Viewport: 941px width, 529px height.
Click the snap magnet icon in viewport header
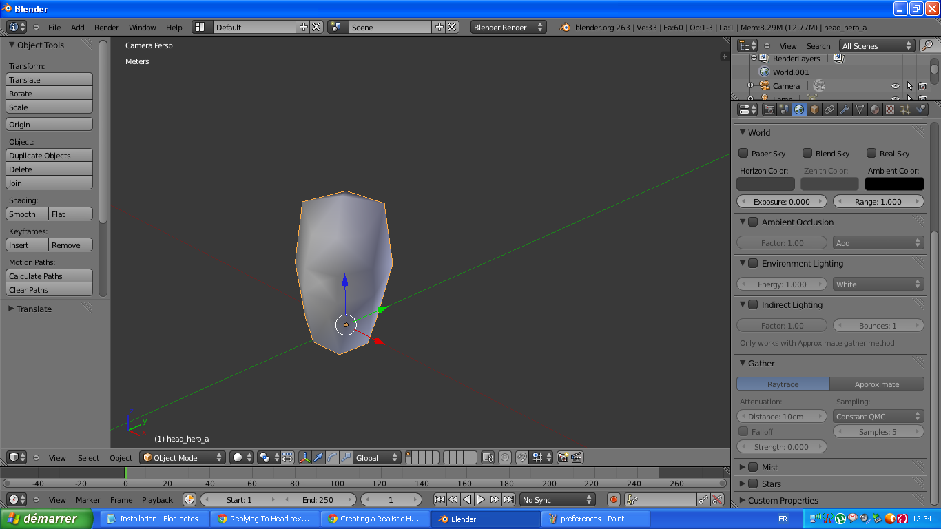pos(522,457)
